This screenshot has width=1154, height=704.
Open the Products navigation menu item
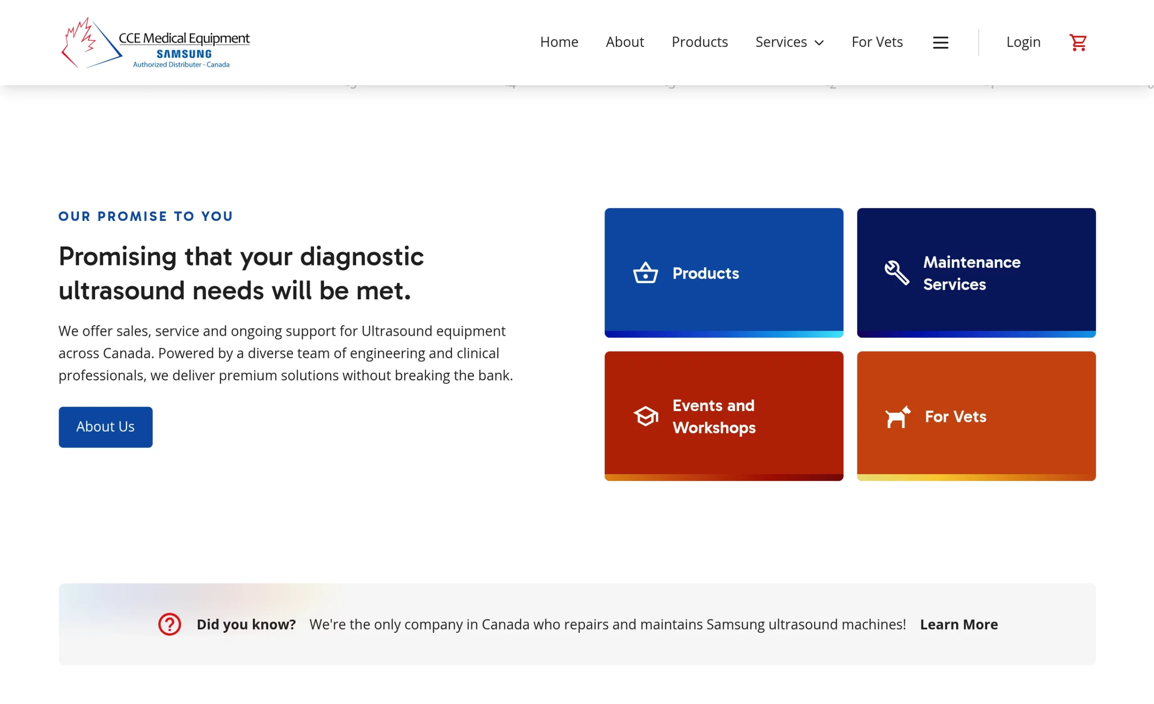pyautogui.click(x=700, y=41)
